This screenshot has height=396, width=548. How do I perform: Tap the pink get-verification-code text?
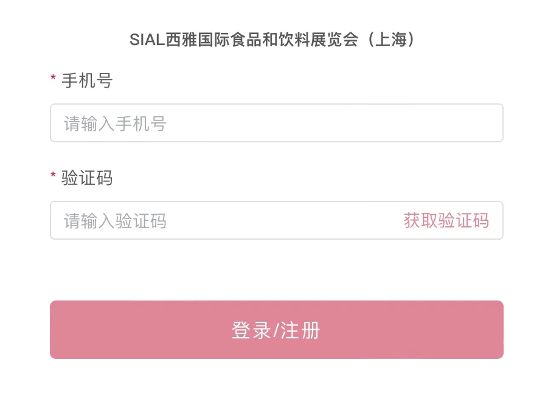[x=446, y=221]
